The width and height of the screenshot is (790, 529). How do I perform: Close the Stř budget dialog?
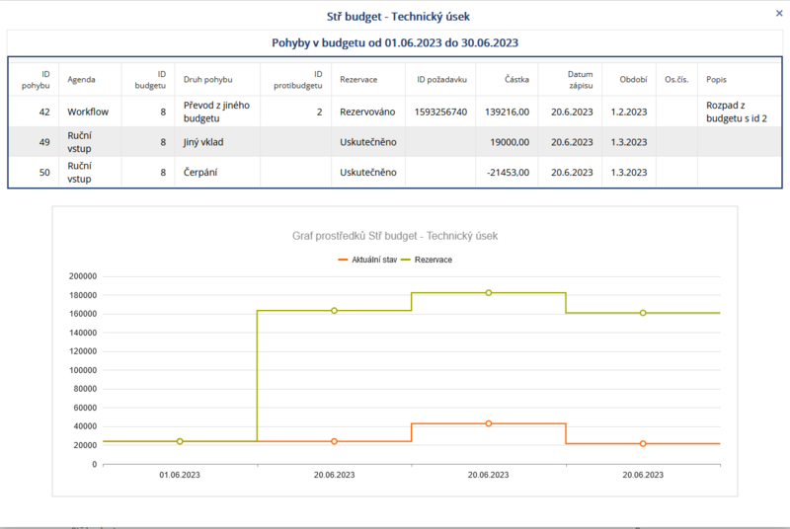[x=779, y=14]
